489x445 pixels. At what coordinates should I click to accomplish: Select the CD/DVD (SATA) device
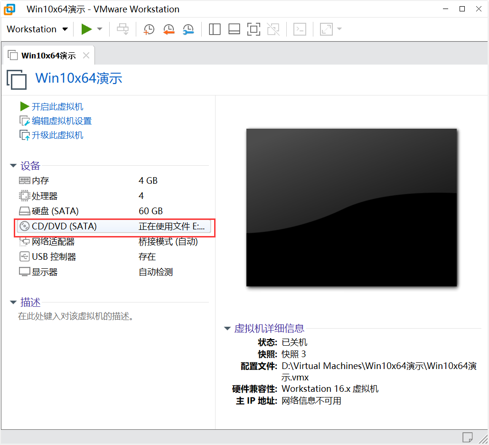pyautogui.click(x=64, y=227)
